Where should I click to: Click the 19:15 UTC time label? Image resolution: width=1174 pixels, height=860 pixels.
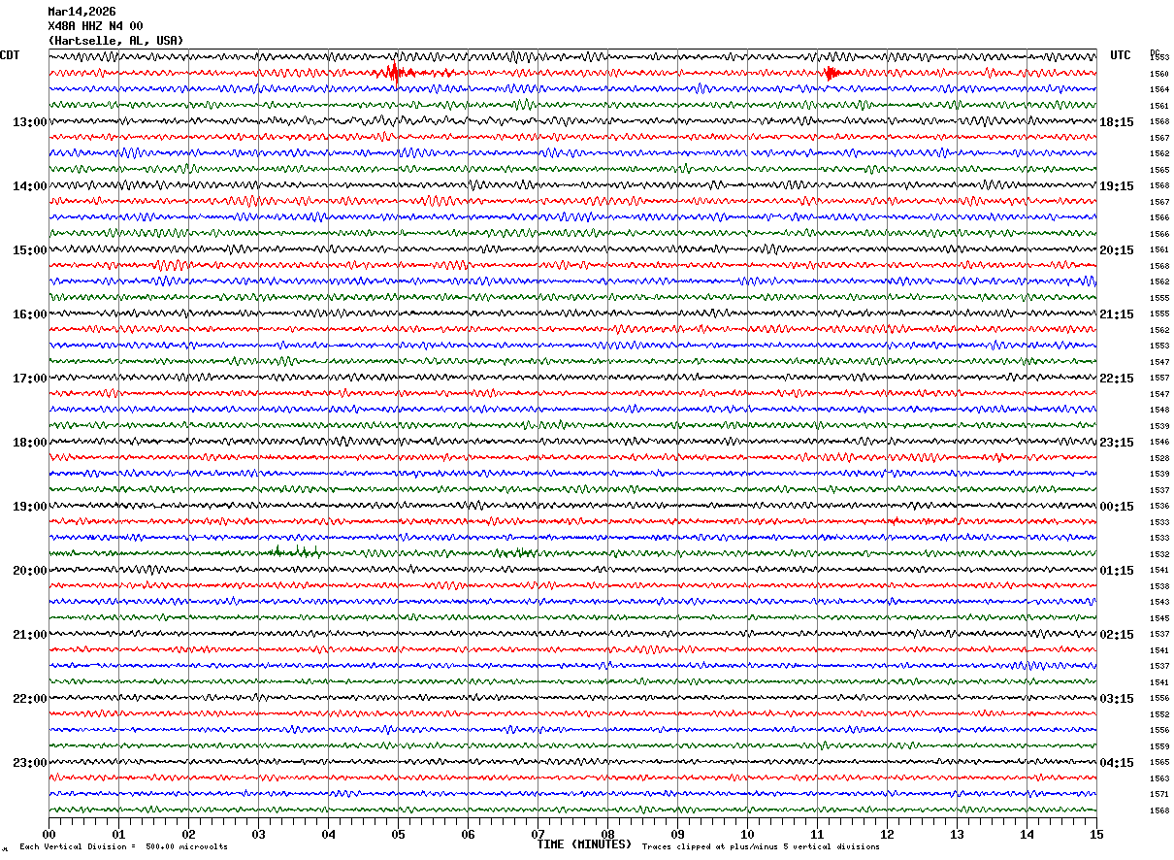[x=1117, y=186]
